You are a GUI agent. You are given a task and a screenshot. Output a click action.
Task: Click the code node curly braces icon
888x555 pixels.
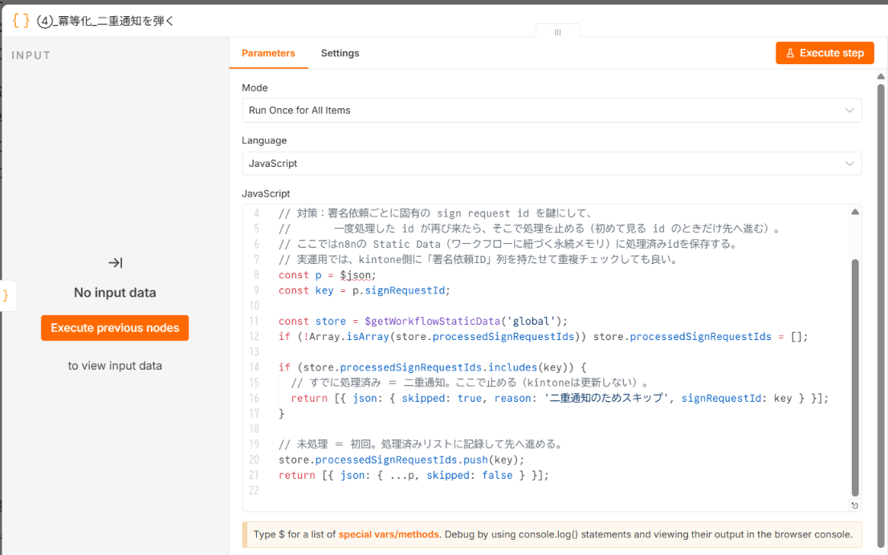pos(21,21)
